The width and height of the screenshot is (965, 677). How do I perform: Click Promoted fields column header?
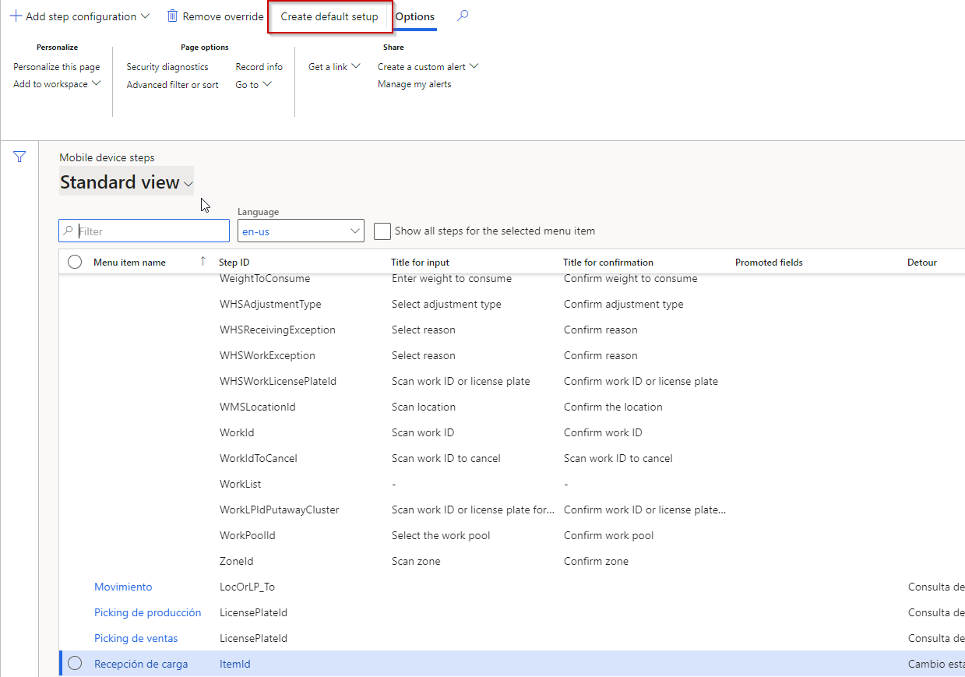pos(769,263)
